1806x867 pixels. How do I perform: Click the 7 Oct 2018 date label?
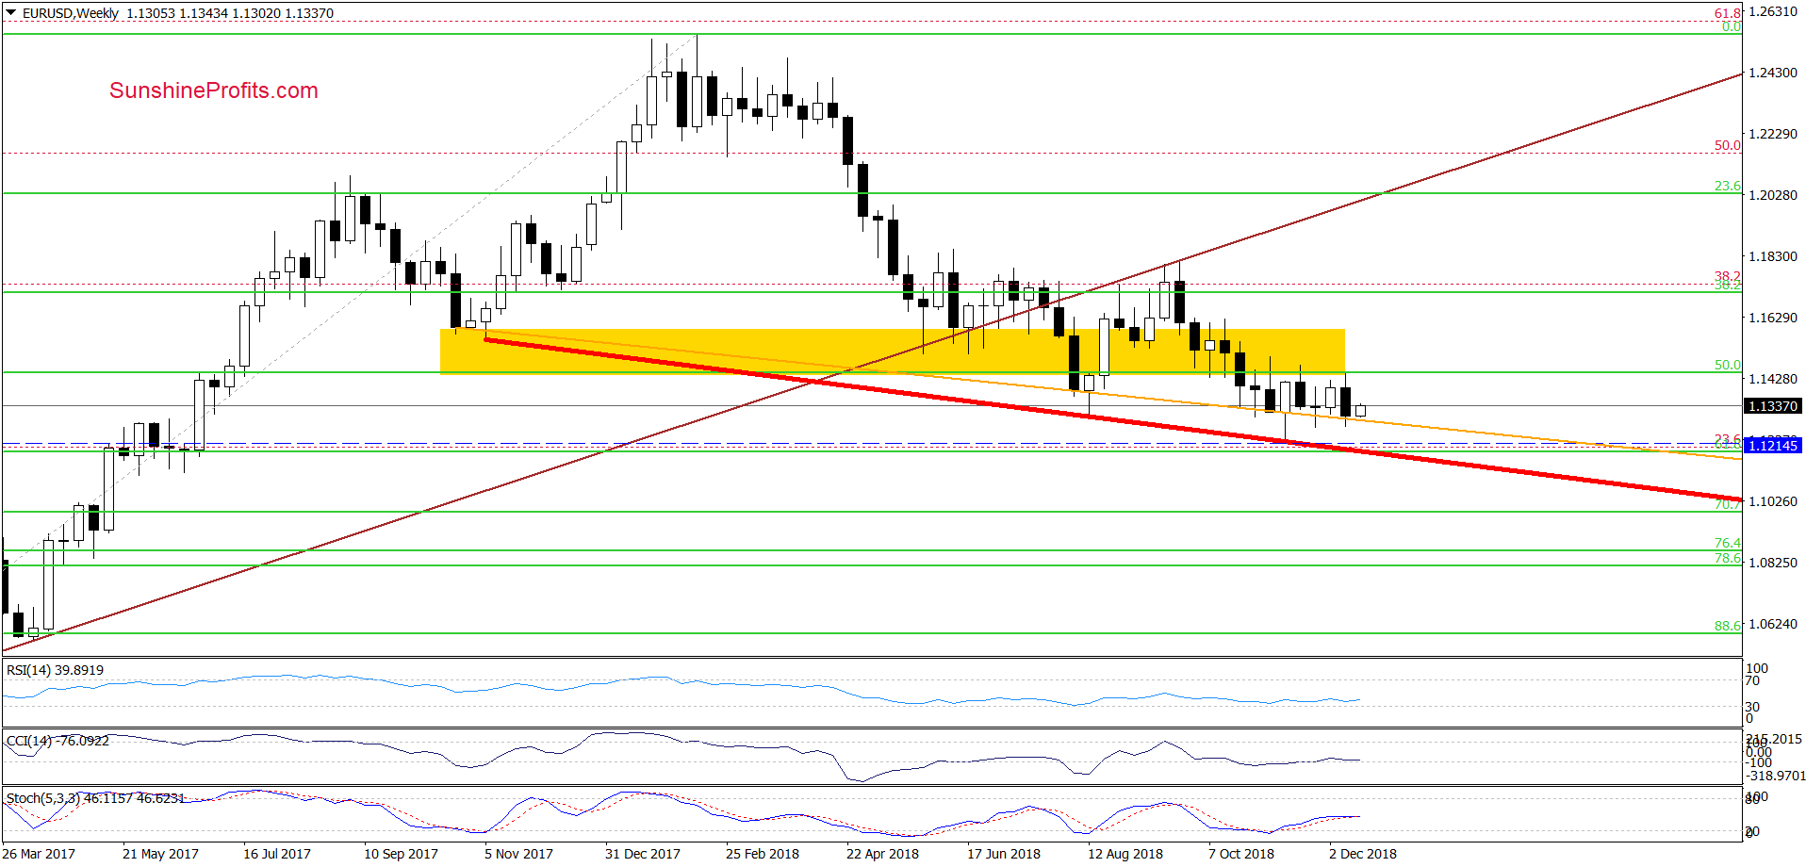coord(1240,854)
